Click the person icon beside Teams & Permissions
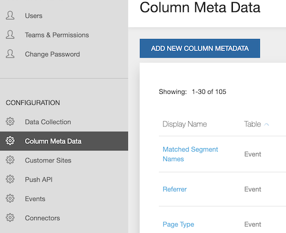The height and width of the screenshot is (233, 286). pyautogui.click(x=10, y=35)
